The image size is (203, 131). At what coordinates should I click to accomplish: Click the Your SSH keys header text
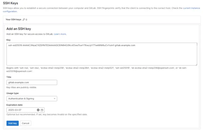(x=13, y=19)
